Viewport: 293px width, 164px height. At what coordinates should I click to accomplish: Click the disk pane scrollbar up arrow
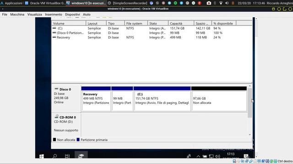[250, 86]
